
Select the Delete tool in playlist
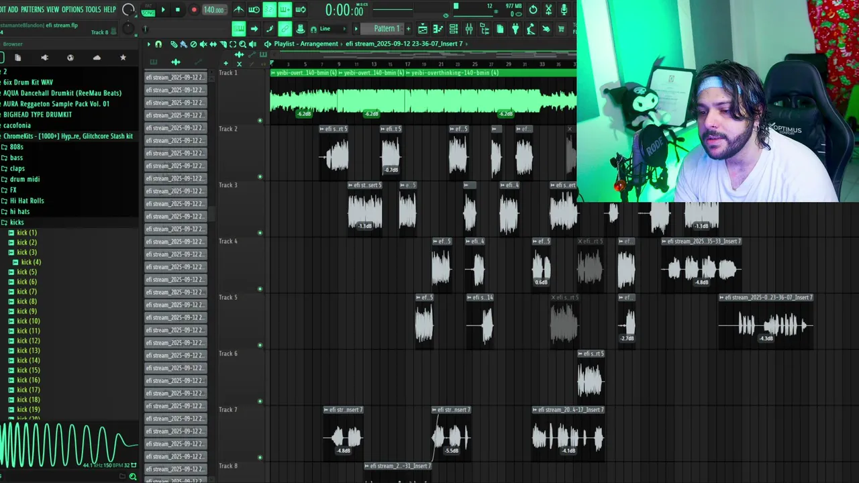pos(193,44)
